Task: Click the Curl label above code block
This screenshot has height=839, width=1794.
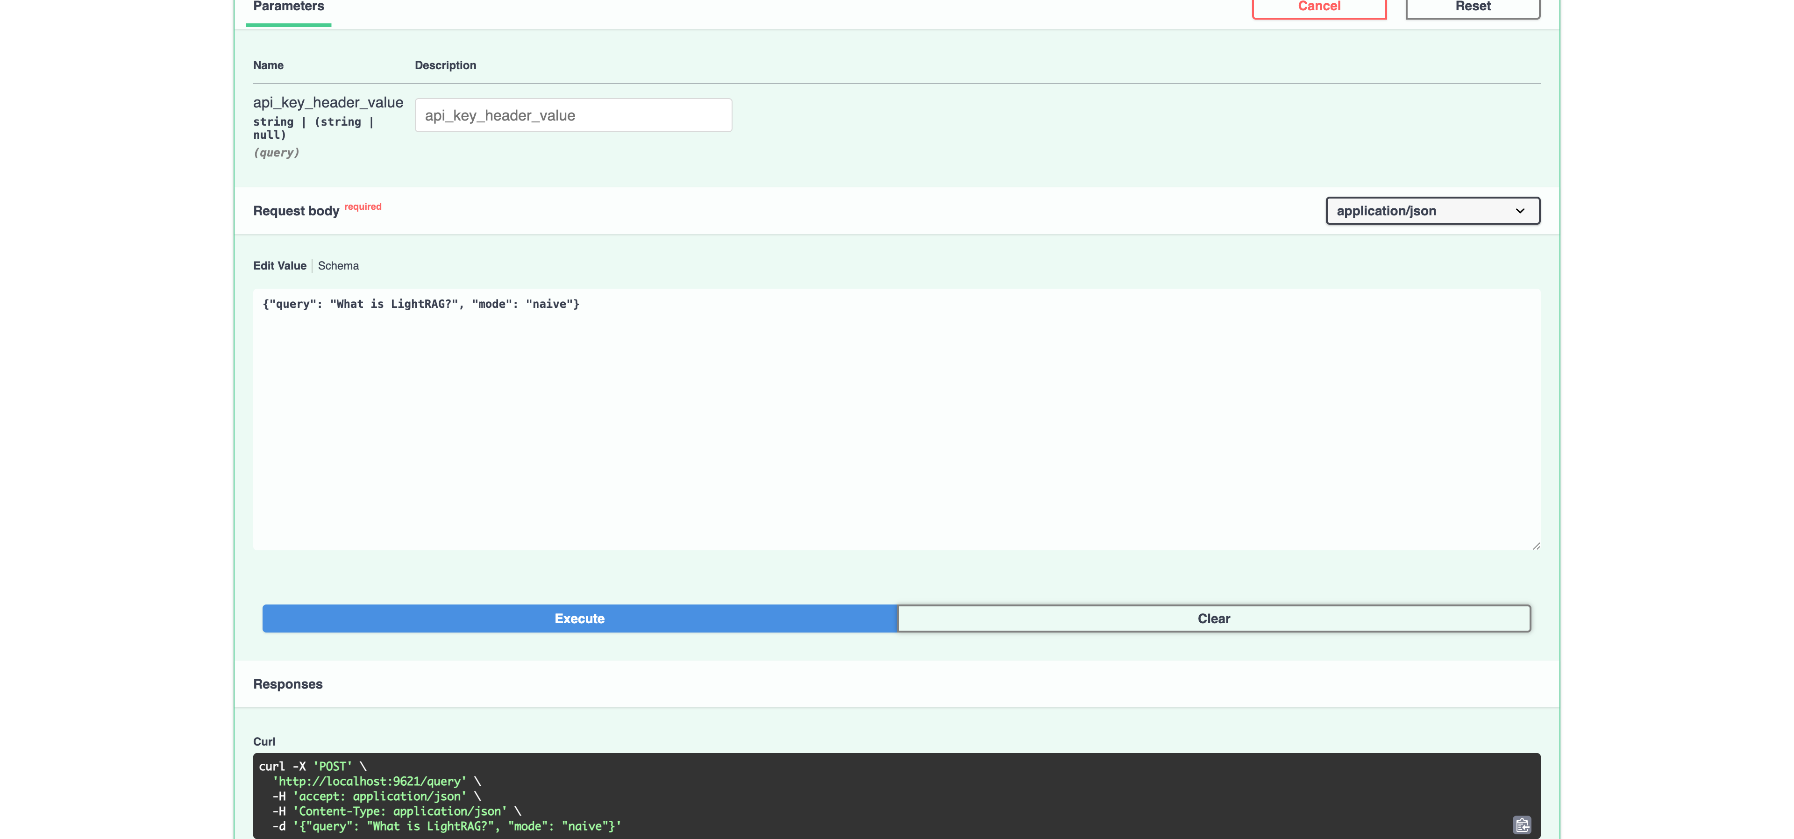Action: (264, 741)
